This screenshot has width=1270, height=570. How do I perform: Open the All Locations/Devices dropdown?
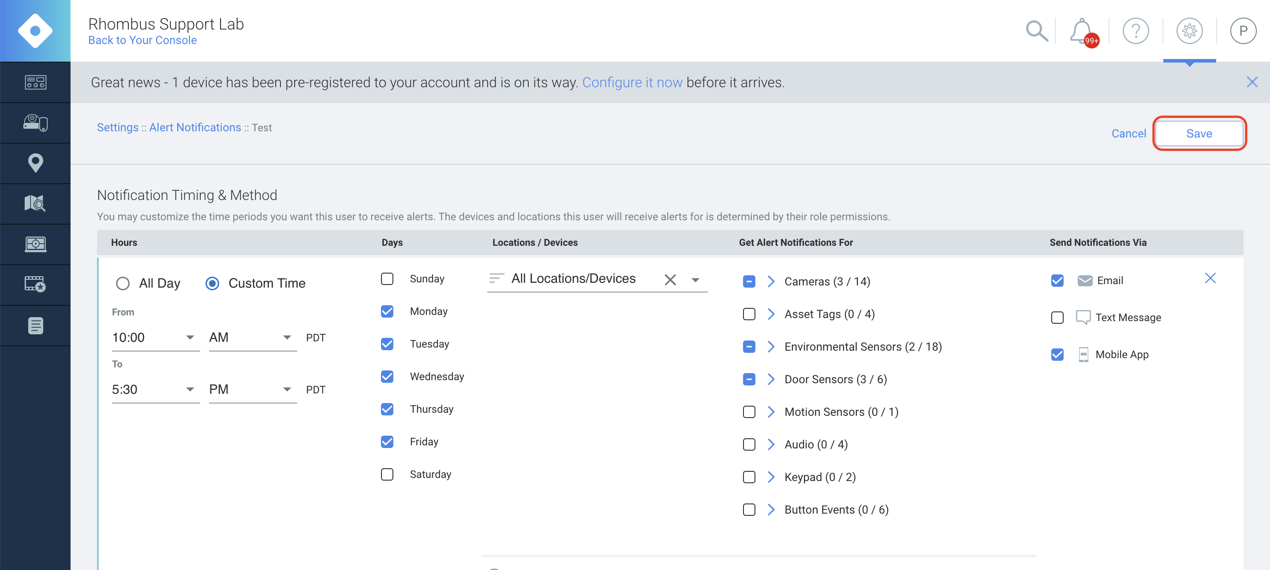696,279
